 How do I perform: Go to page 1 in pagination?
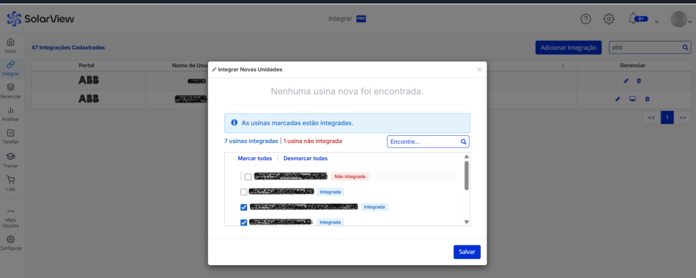click(667, 117)
